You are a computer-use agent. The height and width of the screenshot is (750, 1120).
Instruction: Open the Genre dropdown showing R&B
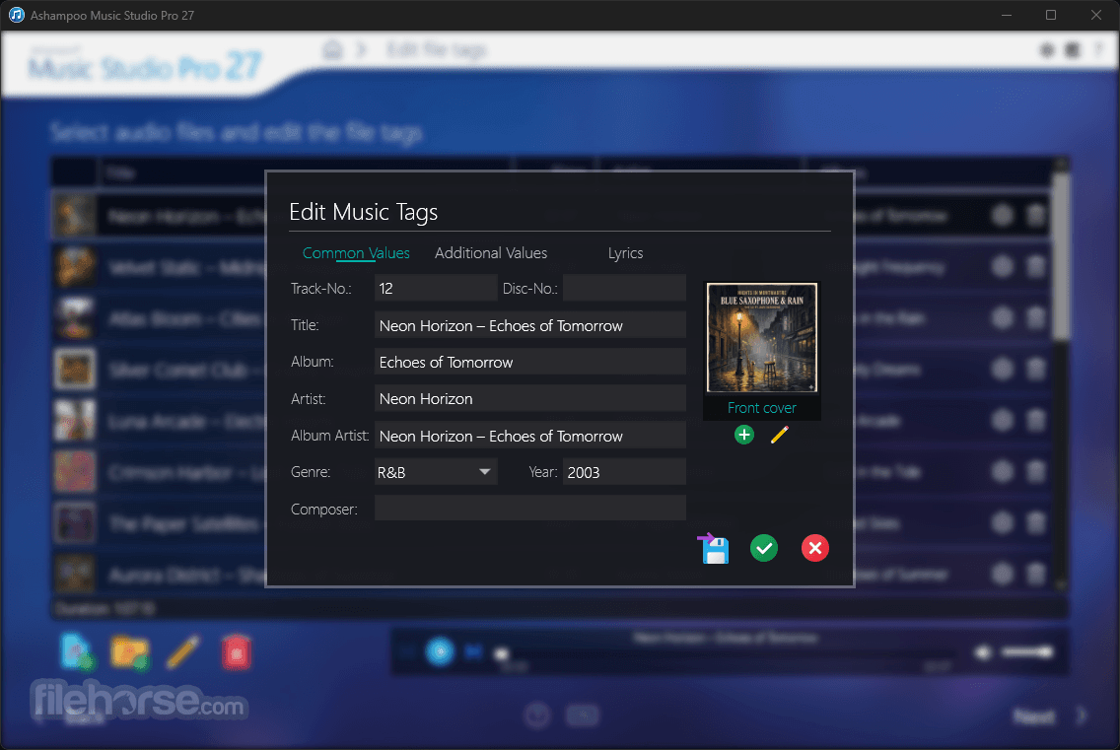436,472
